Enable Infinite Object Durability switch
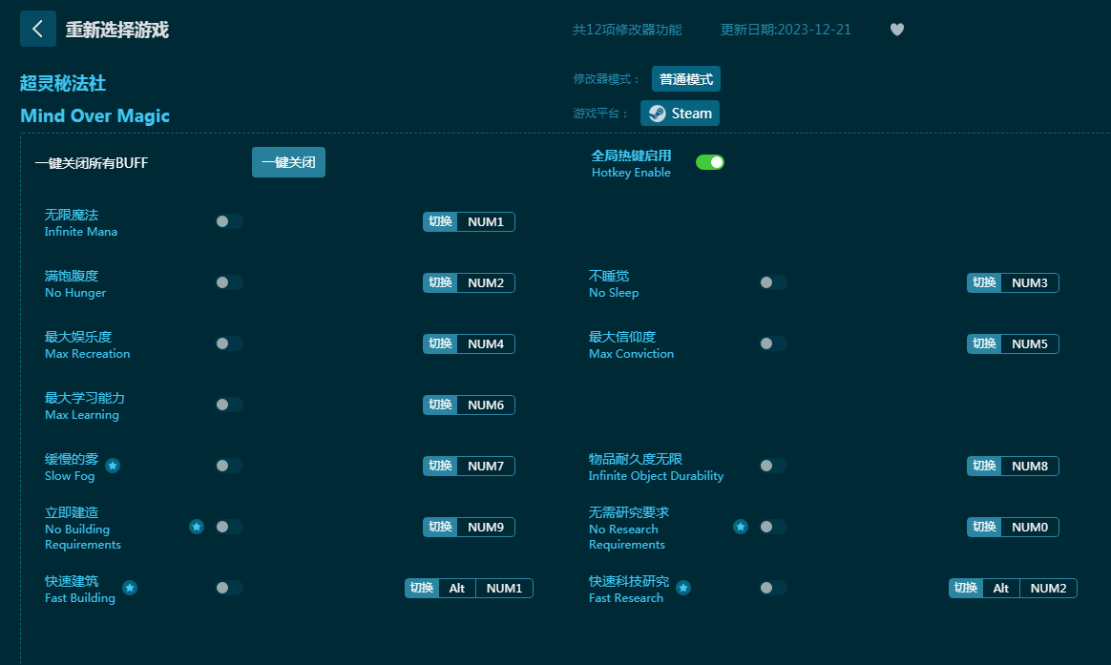This screenshot has width=1111, height=665. coord(773,466)
